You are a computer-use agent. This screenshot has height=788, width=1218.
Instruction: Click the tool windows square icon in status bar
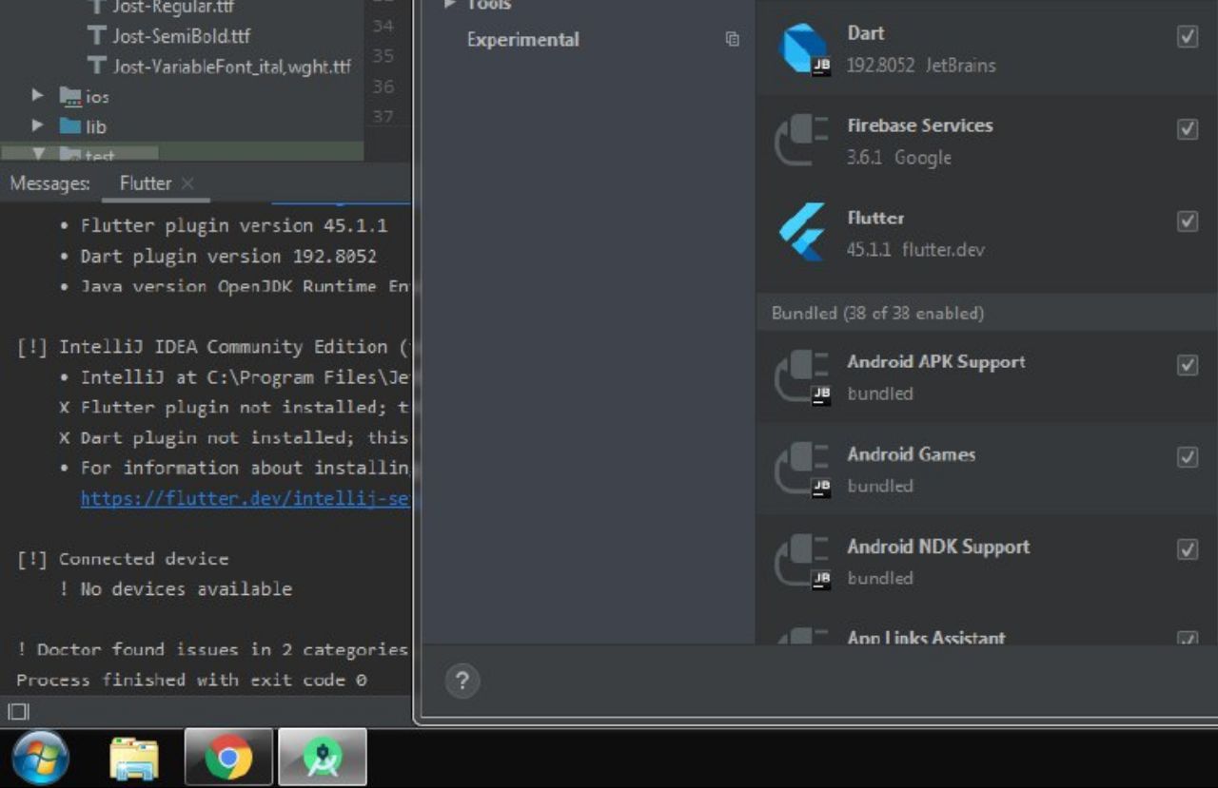[19, 711]
